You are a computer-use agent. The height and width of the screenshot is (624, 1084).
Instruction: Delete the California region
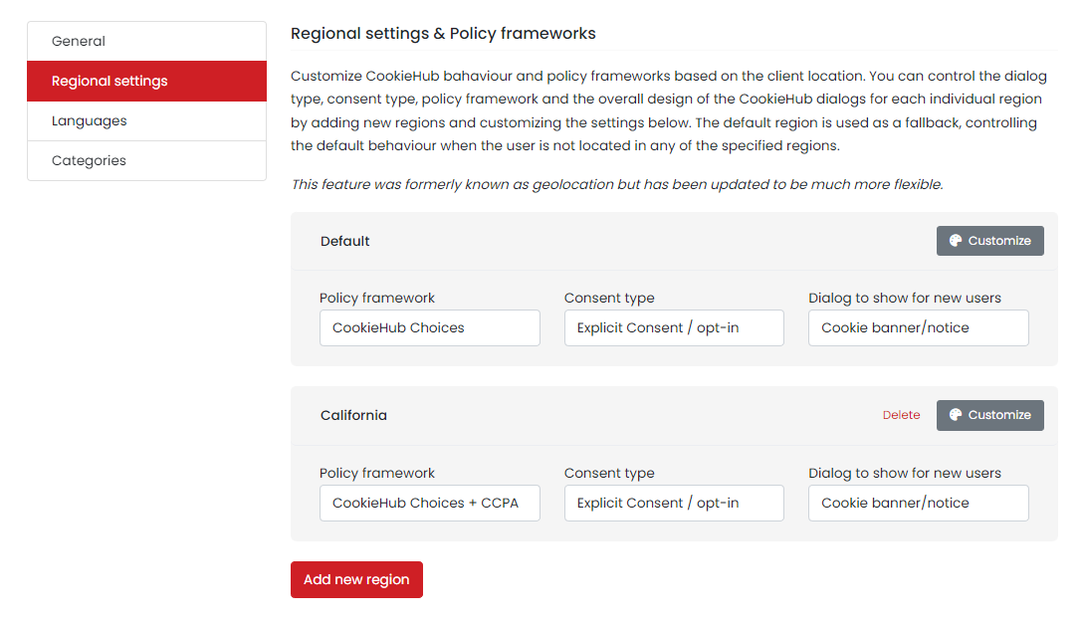(901, 415)
